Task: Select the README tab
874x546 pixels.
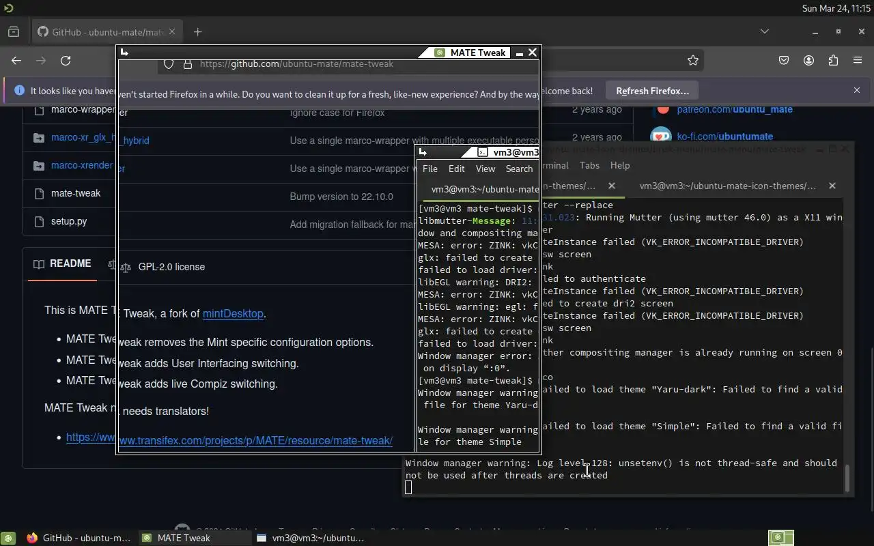Action: (62, 263)
